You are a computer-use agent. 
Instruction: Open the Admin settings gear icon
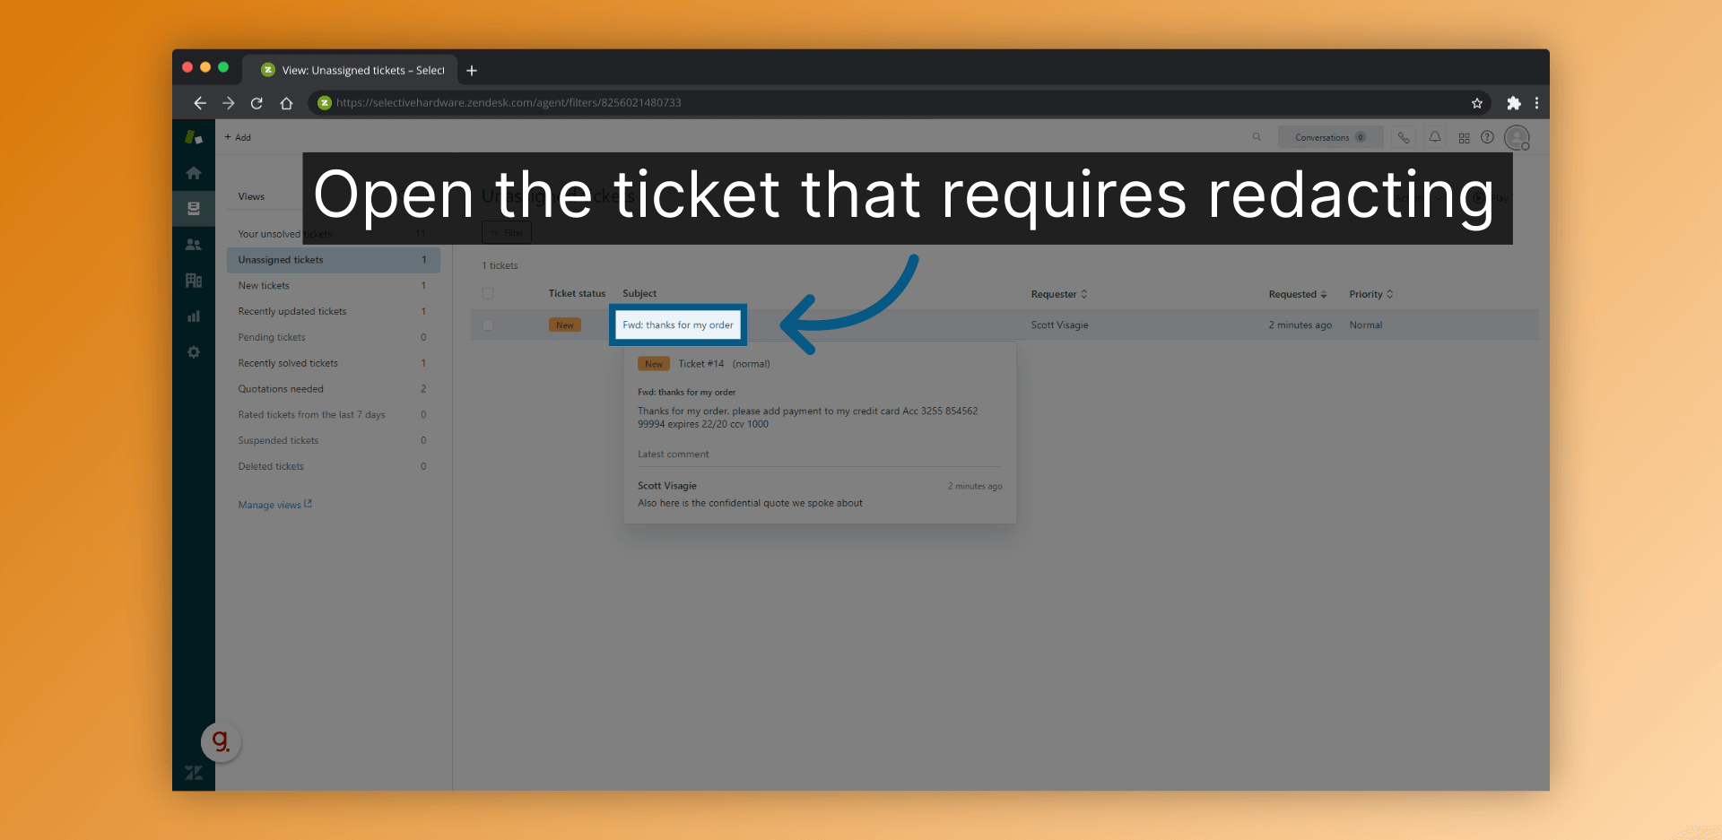[x=194, y=351]
